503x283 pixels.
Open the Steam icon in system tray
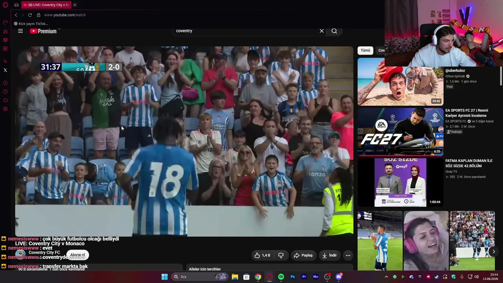coord(437,277)
